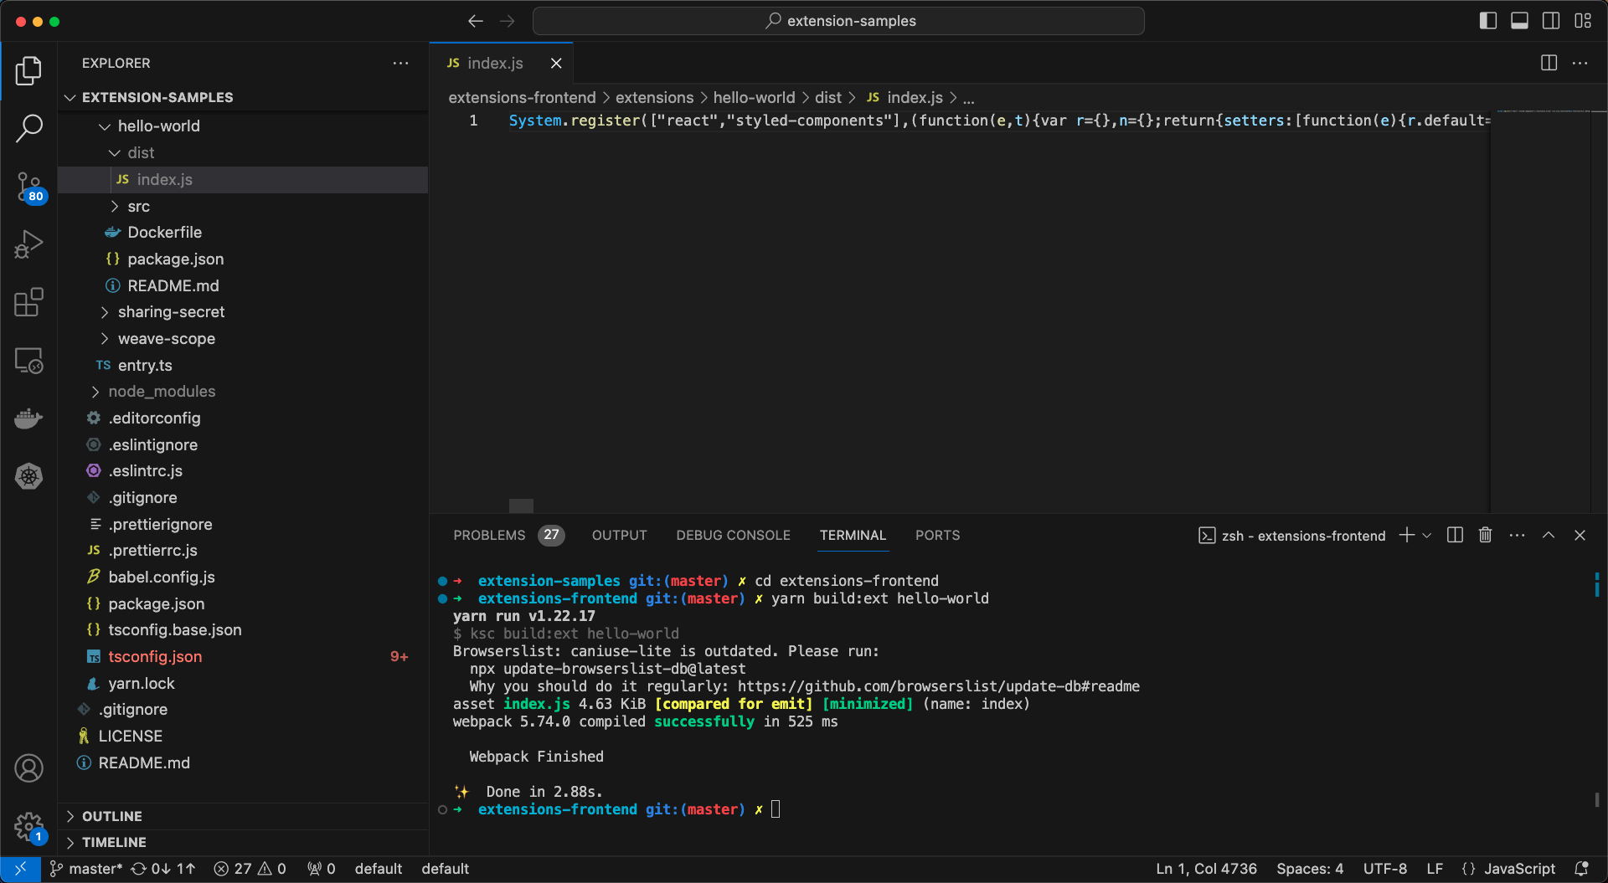The height and width of the screenshot is (883, 1608).
Task: Click the extension-samples command center search
Action: pyautogui.click(x=838, y=21)
